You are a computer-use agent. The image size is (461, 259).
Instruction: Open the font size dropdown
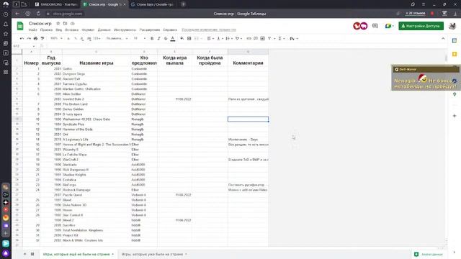(x=139, y=38)
